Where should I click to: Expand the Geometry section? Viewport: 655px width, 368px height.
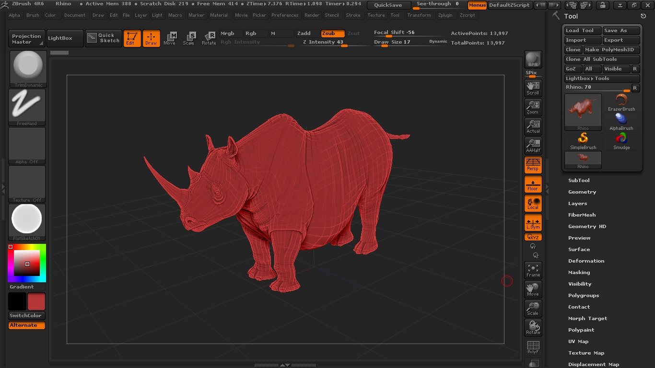point(582,192)
